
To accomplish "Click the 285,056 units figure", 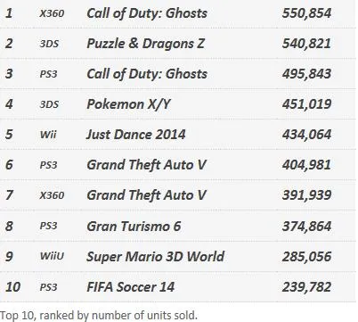I will click(306, 257).
